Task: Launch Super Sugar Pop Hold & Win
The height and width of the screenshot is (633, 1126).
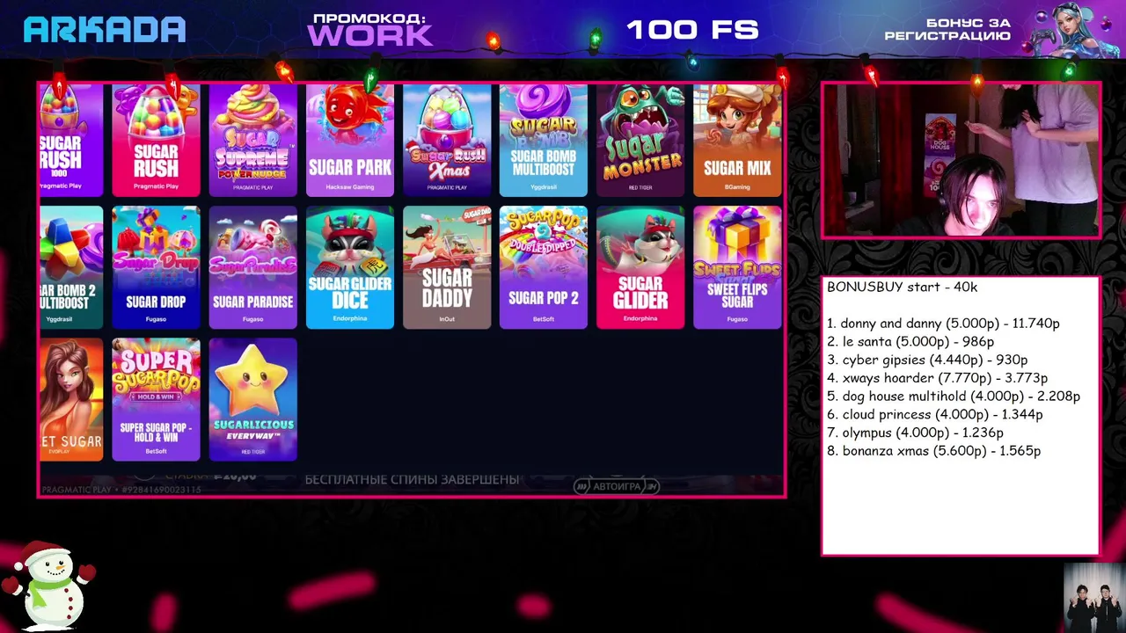Action: 156,399
